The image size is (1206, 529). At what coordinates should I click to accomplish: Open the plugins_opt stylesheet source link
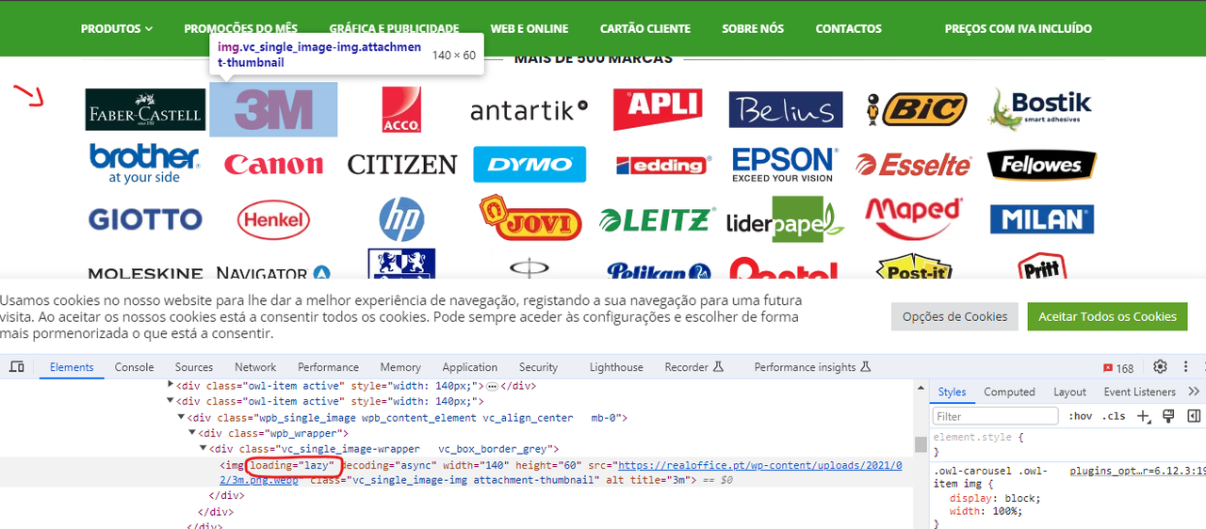pos(1137,471)
